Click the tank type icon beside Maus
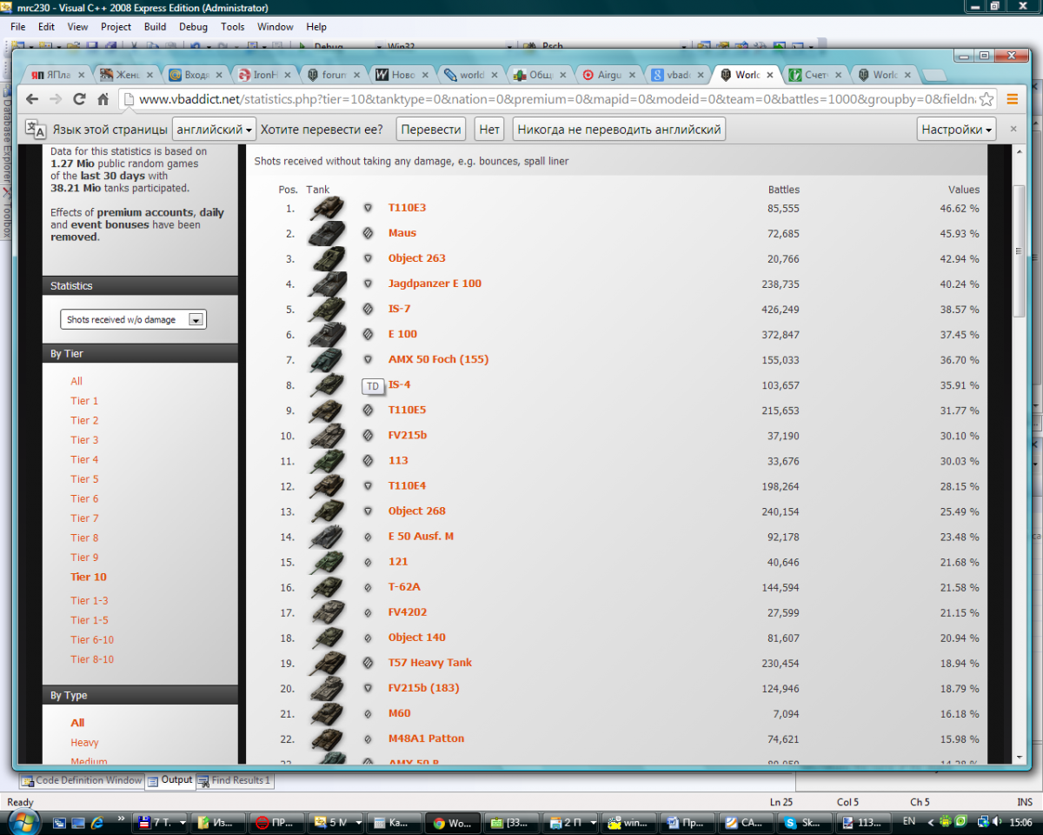1043x835 pixels. click(x=368, y=233)
